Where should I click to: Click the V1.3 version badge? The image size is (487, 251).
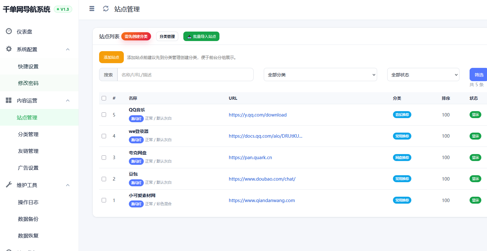click(x=63, y=9)
